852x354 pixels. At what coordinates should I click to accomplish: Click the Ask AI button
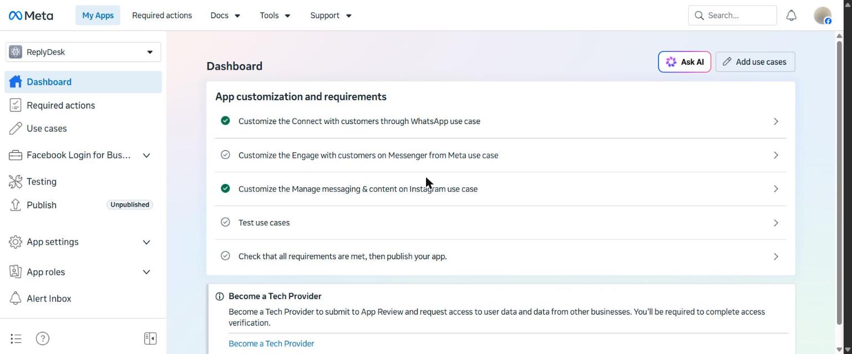click(x=684, y=62)
